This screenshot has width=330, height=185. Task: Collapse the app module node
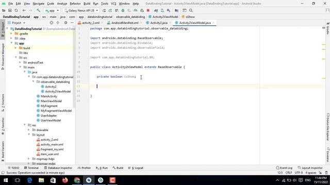click(x=11, y=43)
